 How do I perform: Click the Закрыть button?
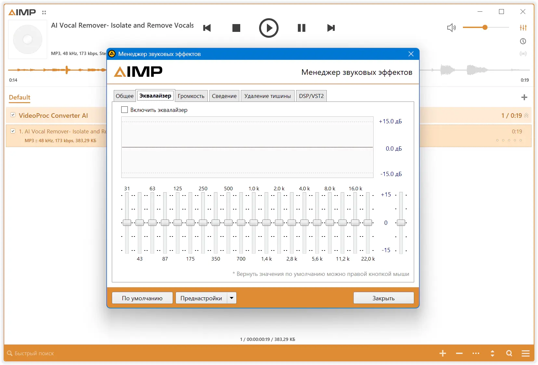pos(384,298)
